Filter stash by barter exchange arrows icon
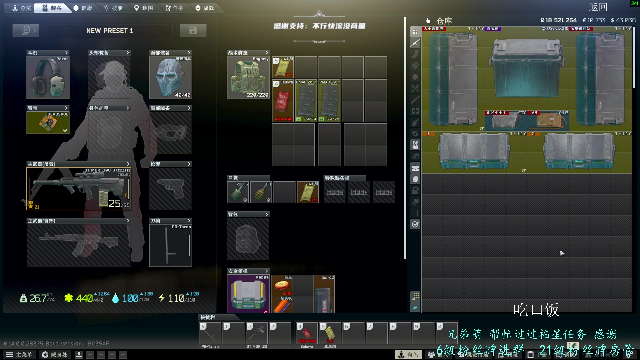This screenshot has height=360, width=640. point(415,134)
